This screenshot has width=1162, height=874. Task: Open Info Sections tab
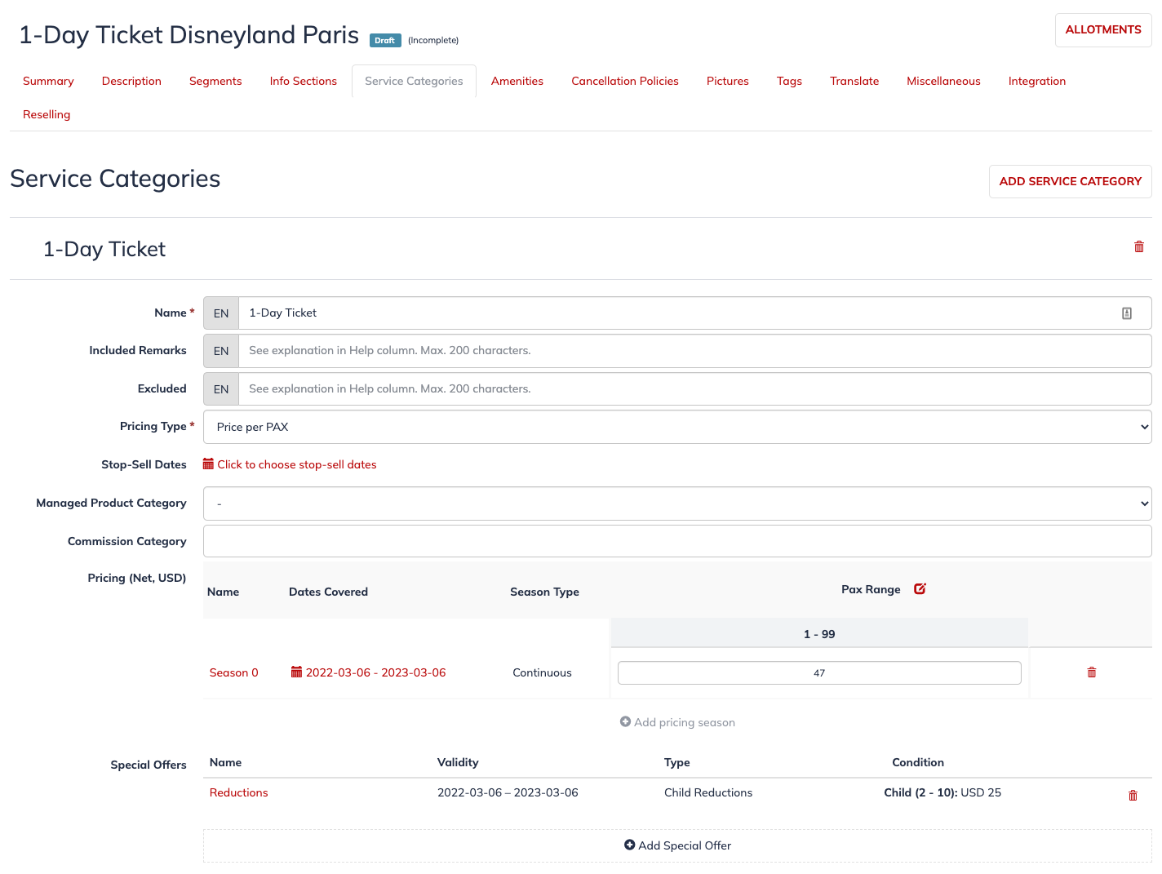304,81
